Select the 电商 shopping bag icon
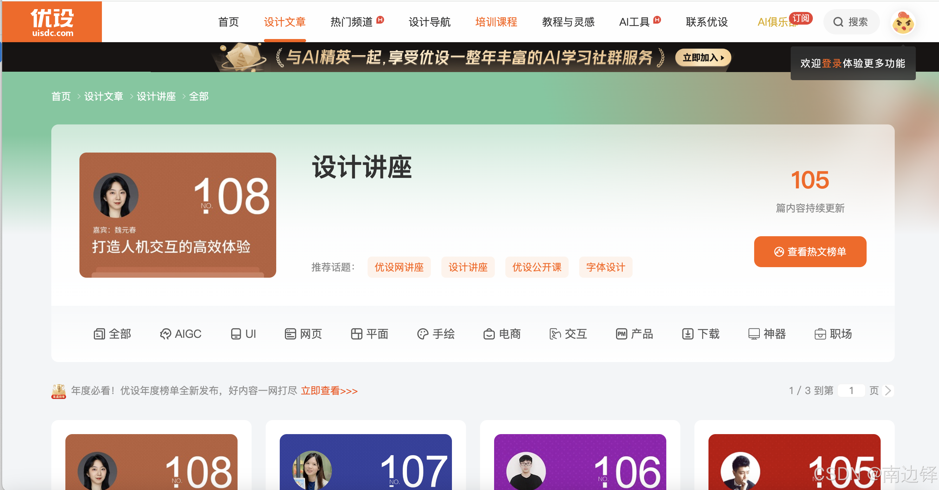Screen dimensions: 939x490 point(489,334)
